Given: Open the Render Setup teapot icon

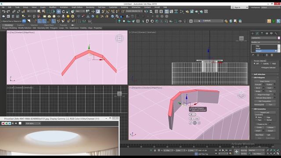Looking at the screenshot, I should (x=187, y=12).
